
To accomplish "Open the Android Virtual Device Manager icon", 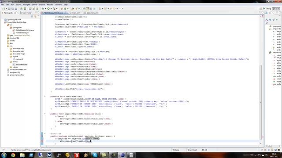I will pos(25,9).
